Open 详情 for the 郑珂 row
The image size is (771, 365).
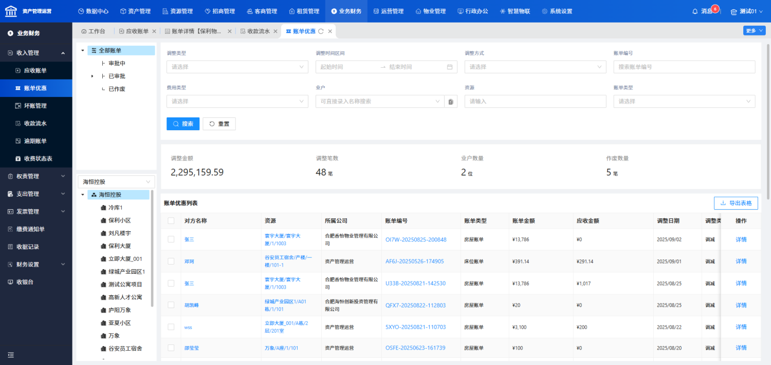741,261
